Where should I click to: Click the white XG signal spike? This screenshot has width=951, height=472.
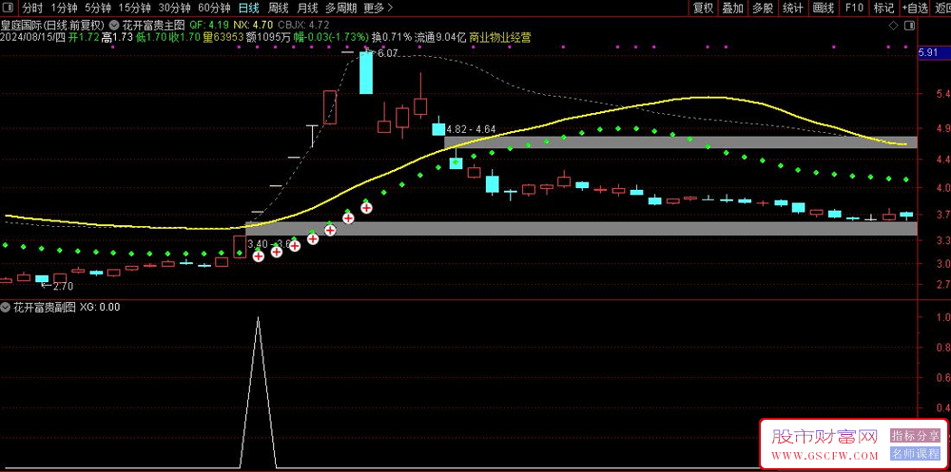point(259,392)
